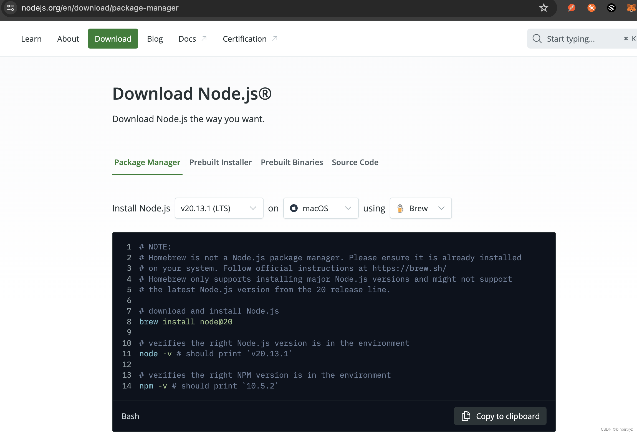
Task: Click the green Download nav button
Action: point(113,39)
